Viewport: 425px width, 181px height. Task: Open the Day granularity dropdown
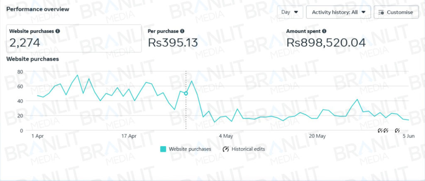click(290, 12)
